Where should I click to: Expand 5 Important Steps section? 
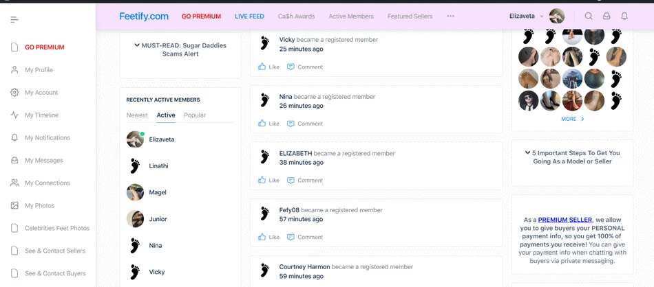click(572, 157)
